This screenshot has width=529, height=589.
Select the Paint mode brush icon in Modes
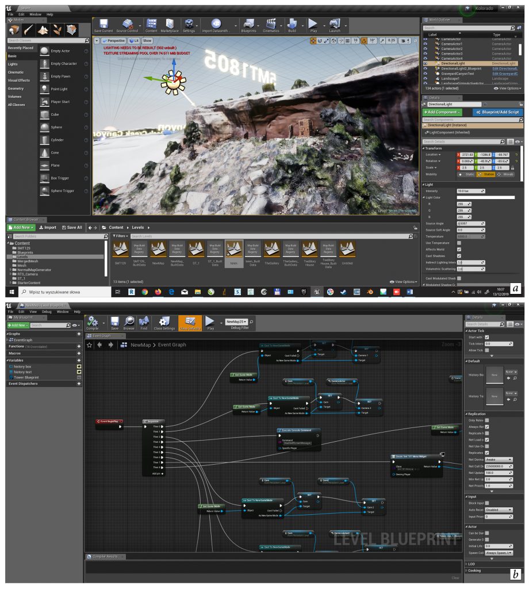[x=29, y=30]
